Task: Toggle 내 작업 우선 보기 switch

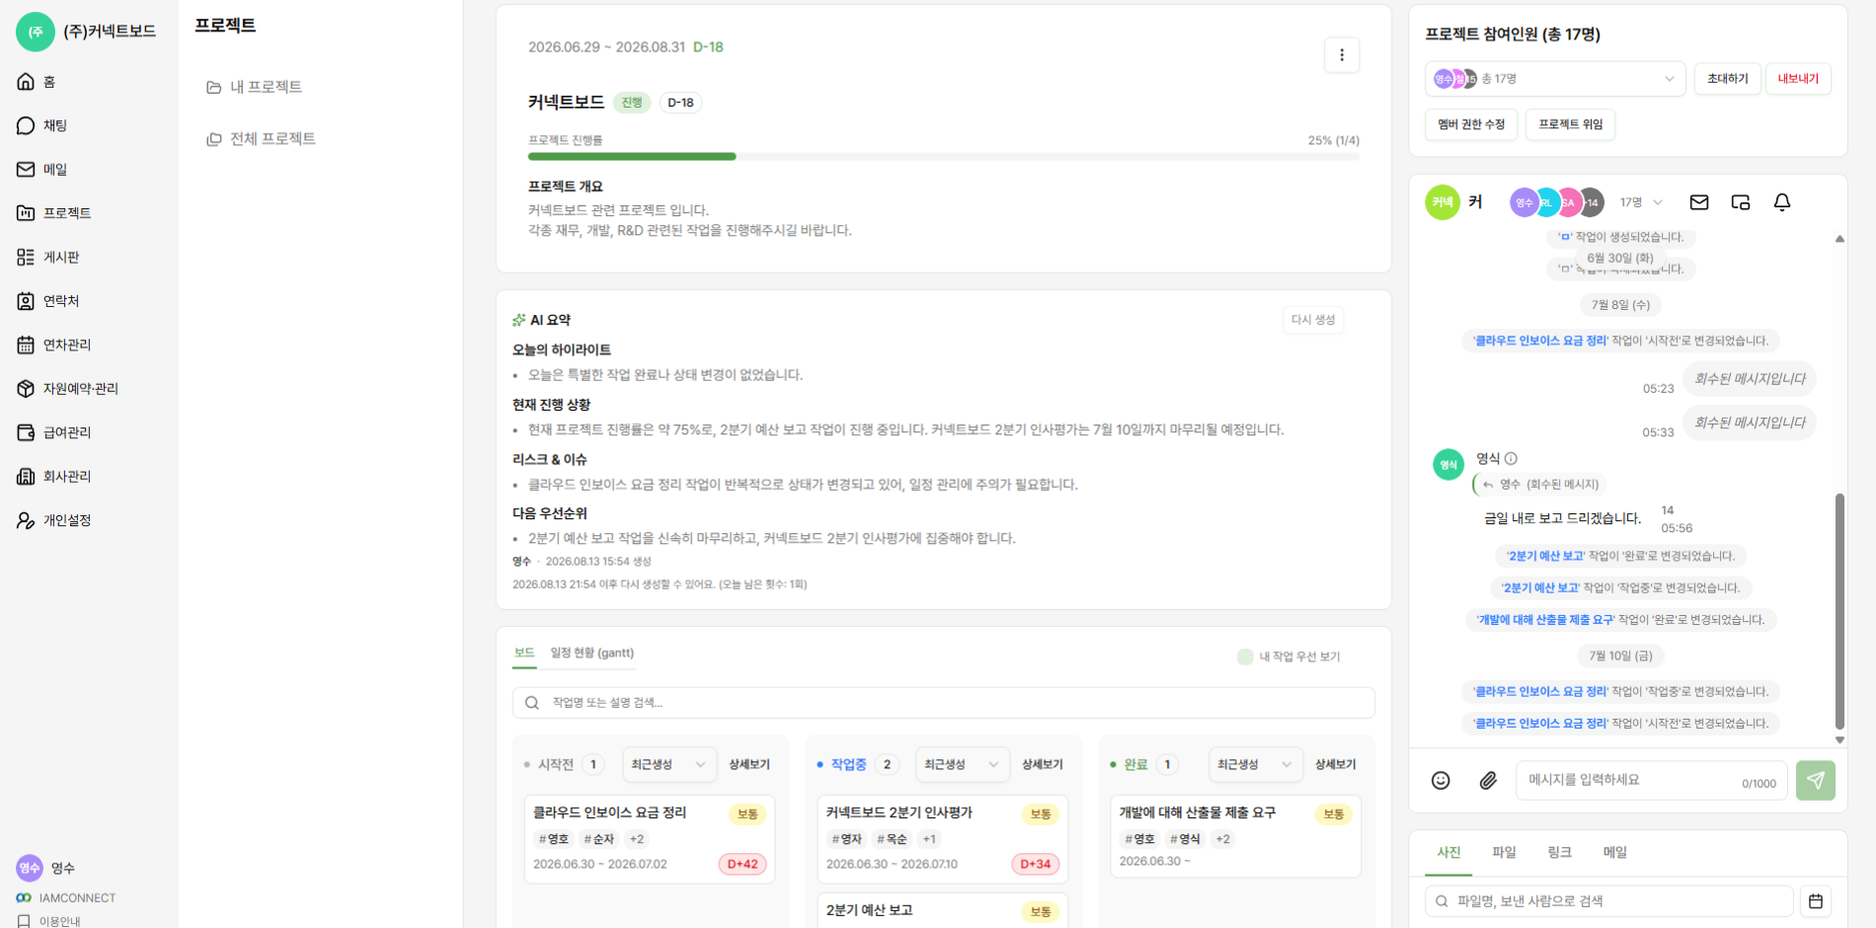Action: [x=1245, y=657]
